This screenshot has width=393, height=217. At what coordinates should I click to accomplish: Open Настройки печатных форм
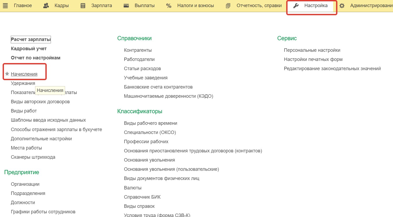(x=313, y=59)
